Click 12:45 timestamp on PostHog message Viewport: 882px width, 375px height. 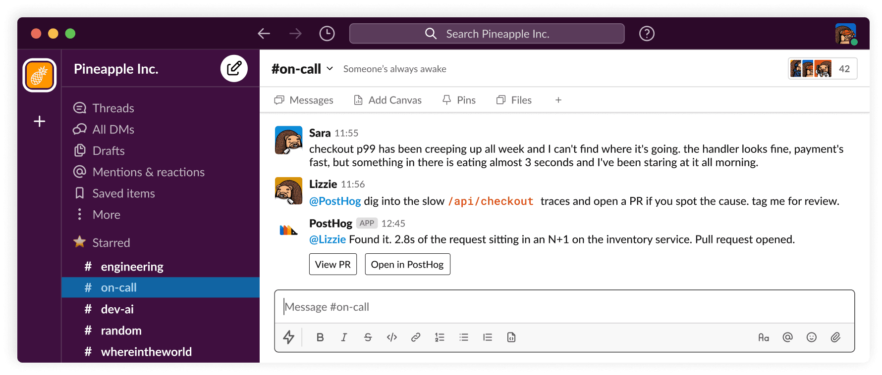click(x=393, y=224)
